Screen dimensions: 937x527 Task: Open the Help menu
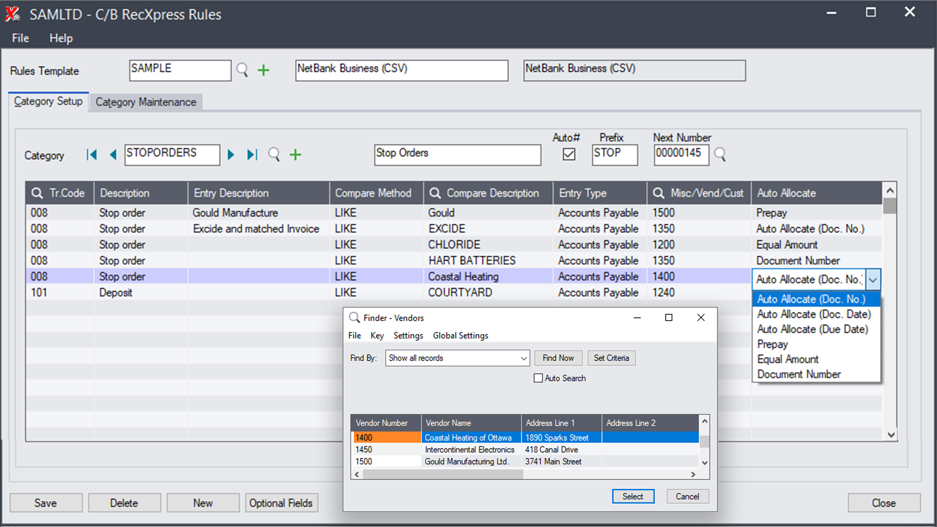point(61,38)
